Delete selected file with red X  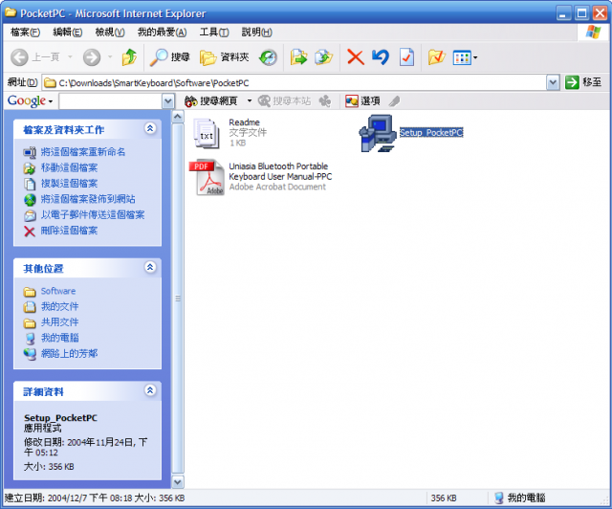[355, 57]
